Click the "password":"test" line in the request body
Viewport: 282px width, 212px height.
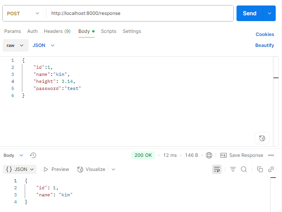tap(57, 88)
